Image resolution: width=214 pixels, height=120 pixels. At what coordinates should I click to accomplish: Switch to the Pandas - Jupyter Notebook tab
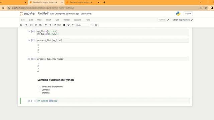(81, 2)
